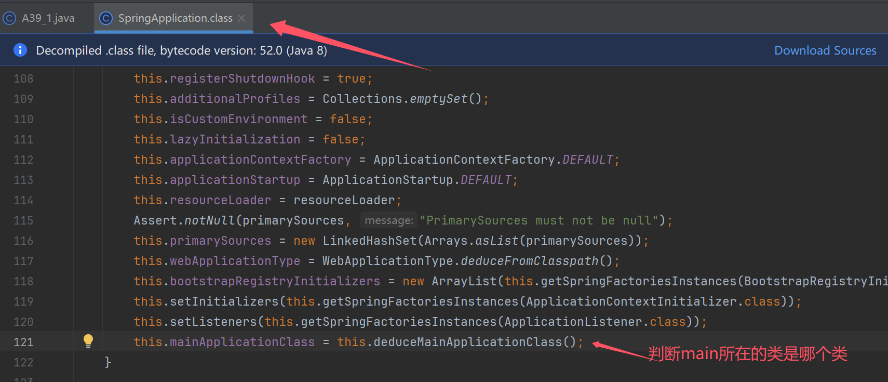Image resolution: width=888 pixels, height=382 pixels.
Task: Click webApplicationType field name
Action: pyautogui.click(x=235, y=261)
